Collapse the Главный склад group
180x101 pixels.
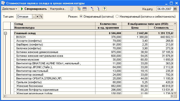pyautogui.click(x=5, y=33)
